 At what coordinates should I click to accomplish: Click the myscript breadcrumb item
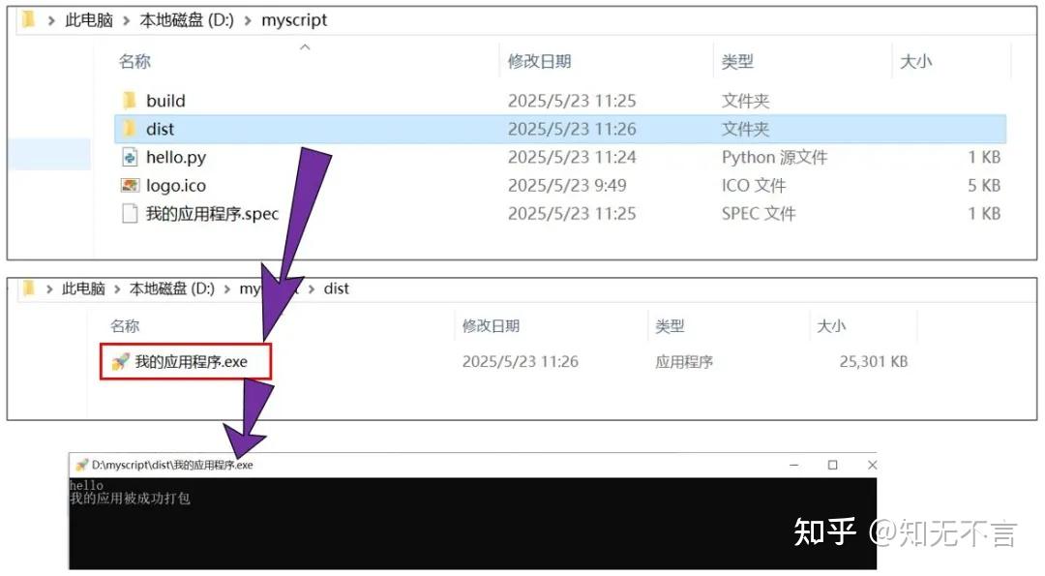[294, 19]
